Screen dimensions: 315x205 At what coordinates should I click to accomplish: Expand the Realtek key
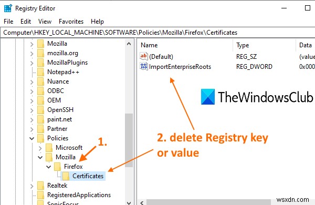click(31, 186)
